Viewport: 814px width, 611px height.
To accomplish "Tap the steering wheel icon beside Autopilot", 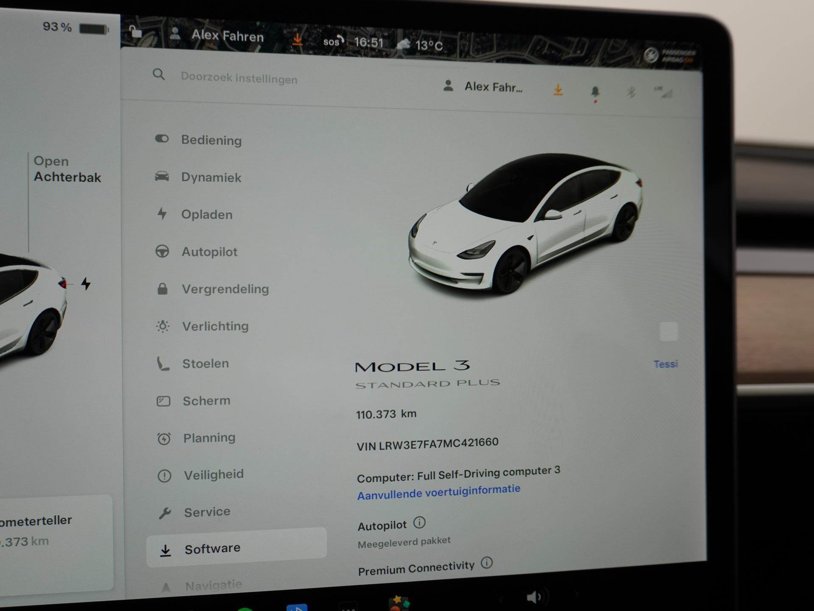I will coord(162,251).
